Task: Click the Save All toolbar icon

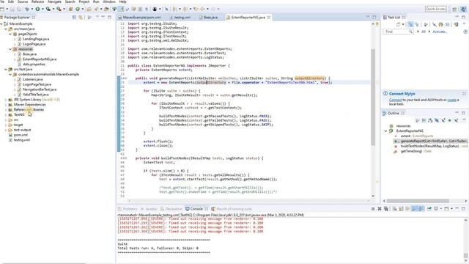Action: [18, 9]
